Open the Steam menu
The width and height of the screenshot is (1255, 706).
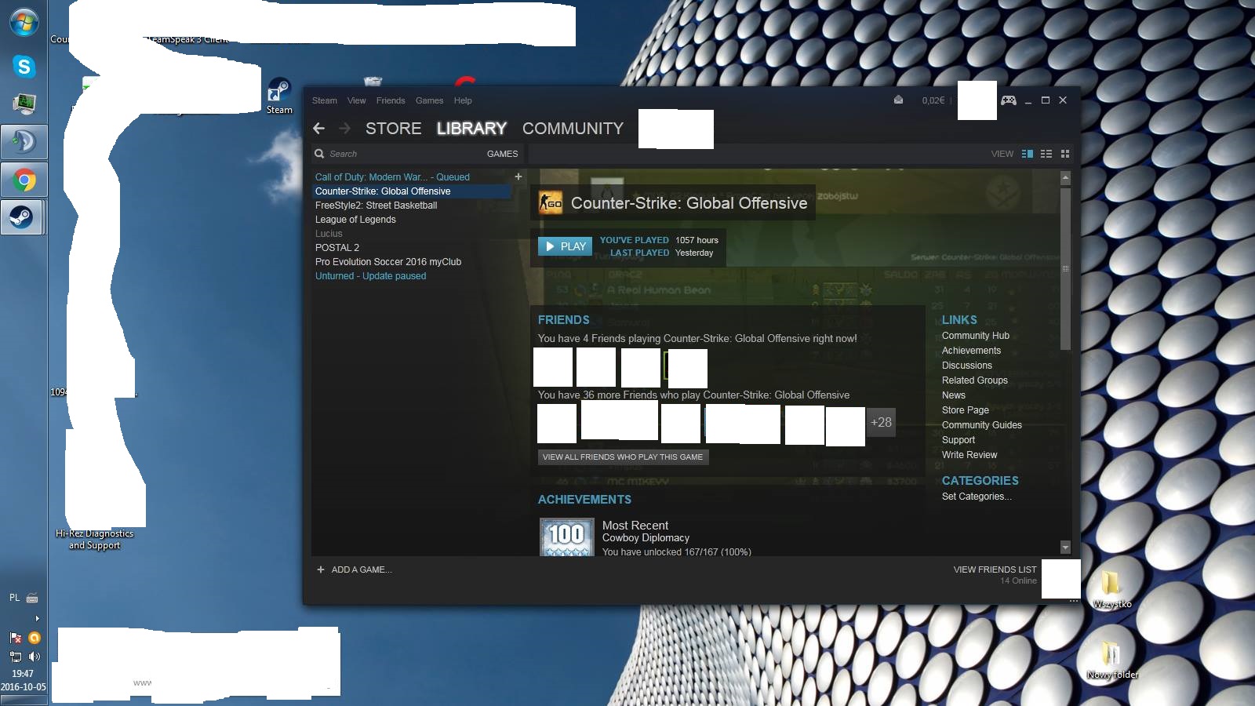(325, 100)
